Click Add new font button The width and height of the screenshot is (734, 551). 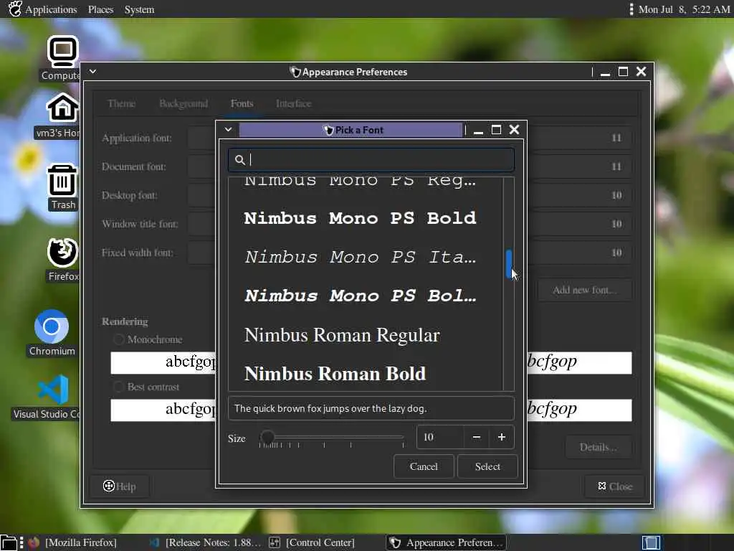[x=585, y=290]
